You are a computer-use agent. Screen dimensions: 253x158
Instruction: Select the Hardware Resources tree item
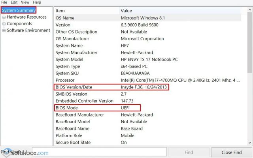click(26, 17)
